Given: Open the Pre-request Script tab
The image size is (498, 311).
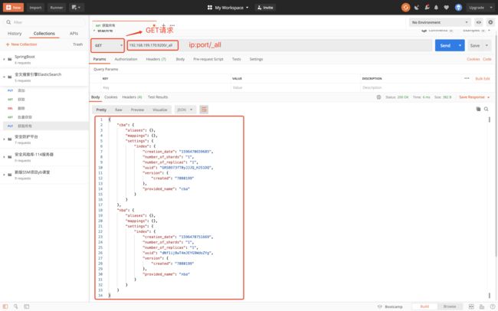Looking at the screenshot, I should pyautogui.click(x=208, y=59).
